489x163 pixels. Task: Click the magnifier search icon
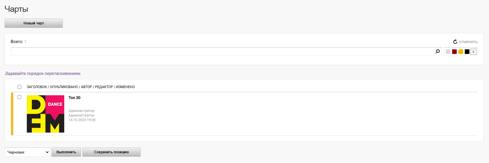click(437, 52)
